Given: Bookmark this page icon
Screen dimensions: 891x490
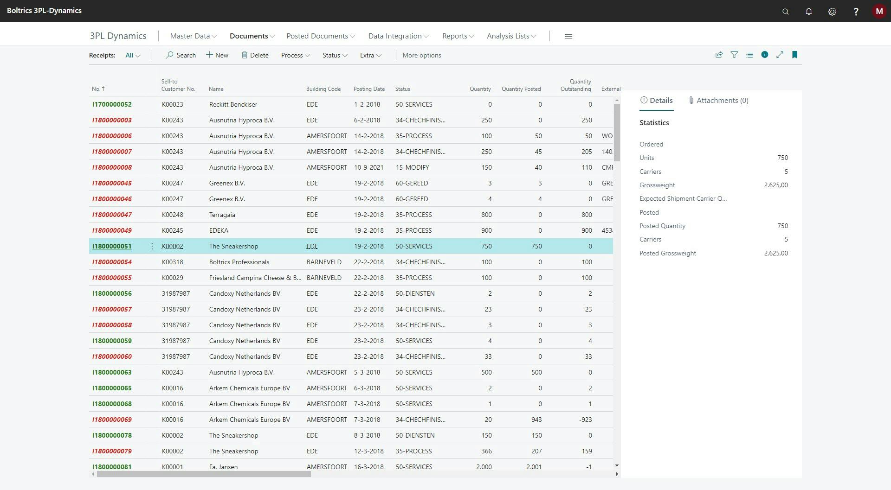Looking at the screenshot, I should 794,55.
